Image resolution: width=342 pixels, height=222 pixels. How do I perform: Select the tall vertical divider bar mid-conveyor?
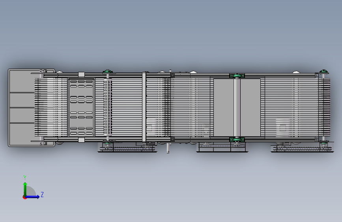144,107
